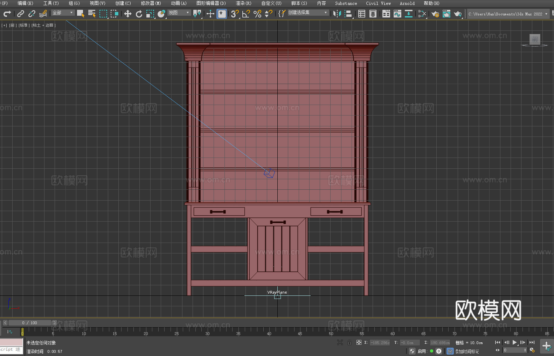Click the Render Production teapot icon
554x356 pixels.
[x=458, y=14]
